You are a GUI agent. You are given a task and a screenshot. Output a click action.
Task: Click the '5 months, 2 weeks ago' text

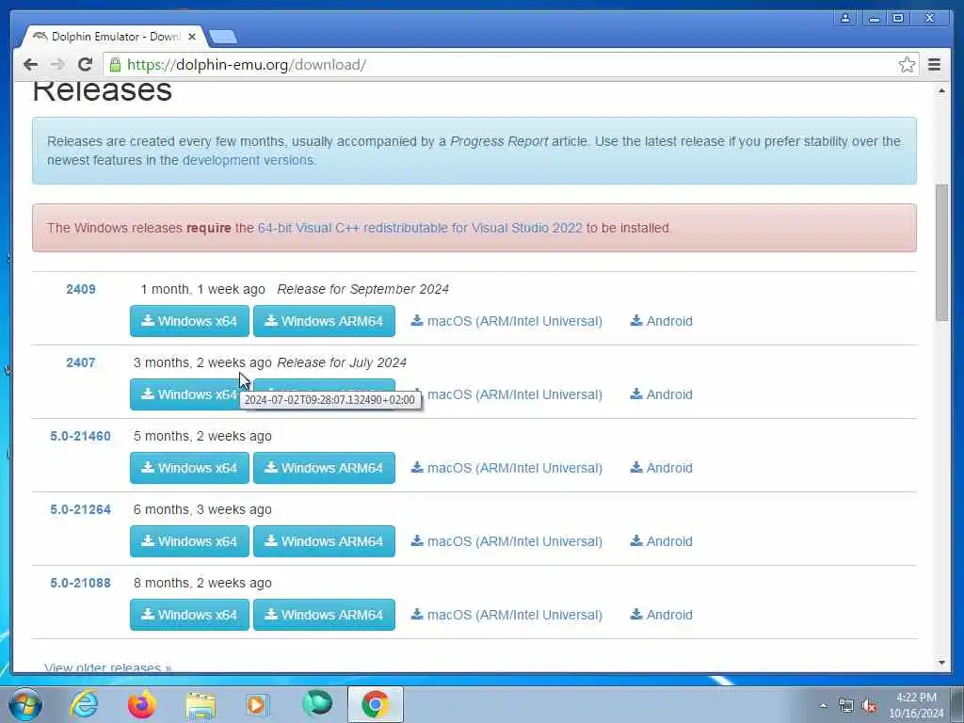tap(202, 437)
